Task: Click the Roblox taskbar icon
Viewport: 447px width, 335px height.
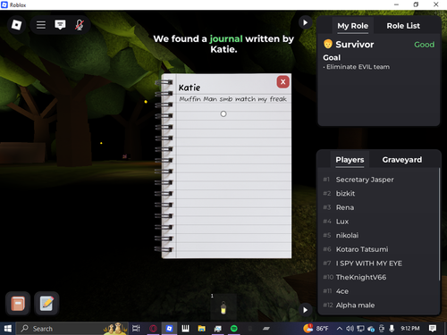Action: [169, 329]
